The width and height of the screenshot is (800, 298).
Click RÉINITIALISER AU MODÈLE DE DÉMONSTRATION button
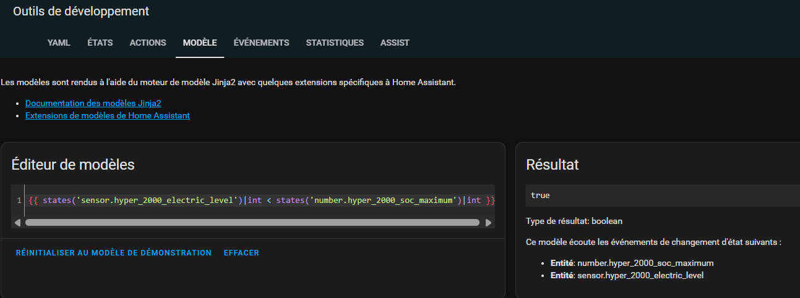[114, 253]
